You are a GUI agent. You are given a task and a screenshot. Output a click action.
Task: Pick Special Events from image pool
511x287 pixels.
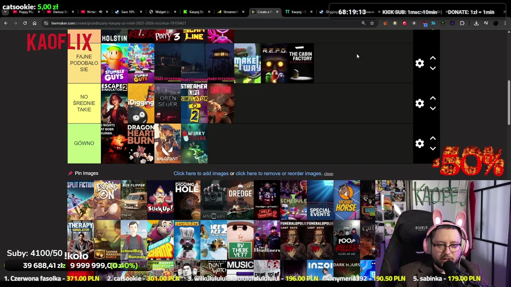320,200
